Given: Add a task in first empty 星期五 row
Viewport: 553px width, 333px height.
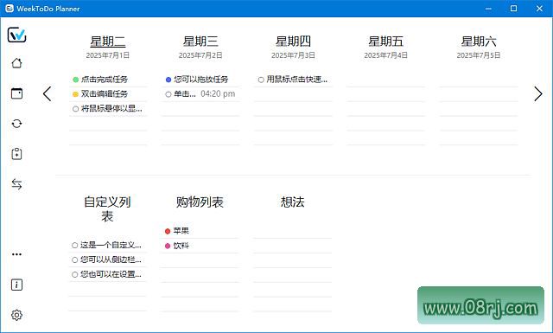Looking at the screenshot, I should (386, 80).
